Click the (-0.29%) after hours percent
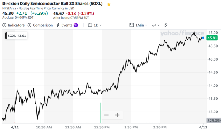 tap(86, 14)
